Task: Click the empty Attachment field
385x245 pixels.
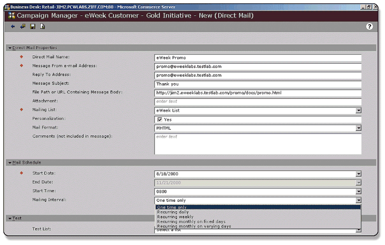Action: pyautogui.click(x=258, y=101)
